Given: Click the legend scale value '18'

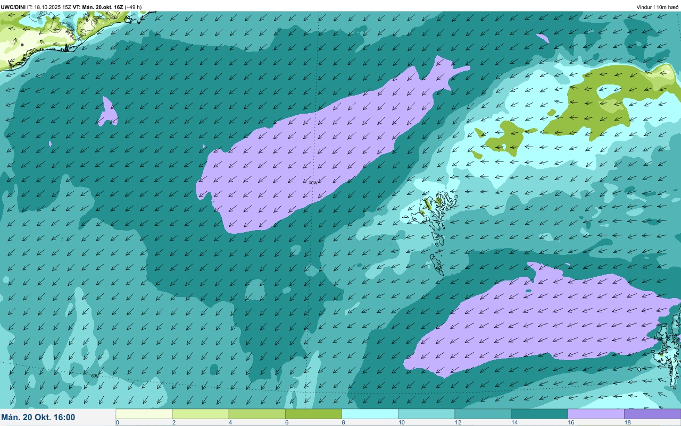Looking at the screenshot, I should tap(627, 423).
